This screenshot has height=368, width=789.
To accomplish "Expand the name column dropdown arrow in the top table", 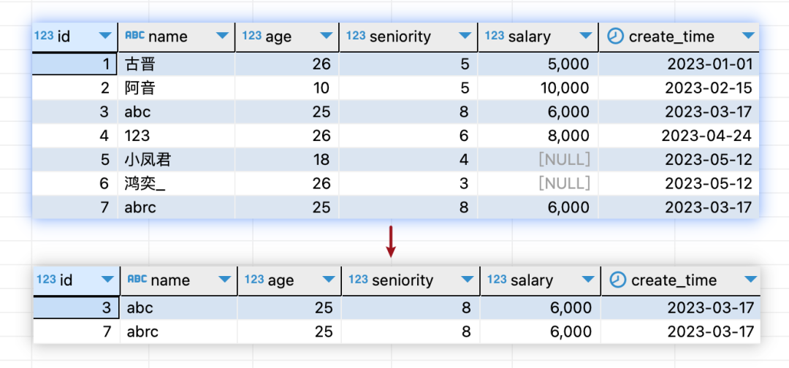I will point(222,36).
